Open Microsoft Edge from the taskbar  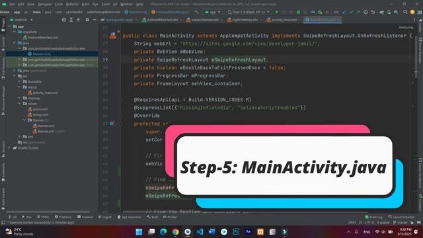click(163, 232)
